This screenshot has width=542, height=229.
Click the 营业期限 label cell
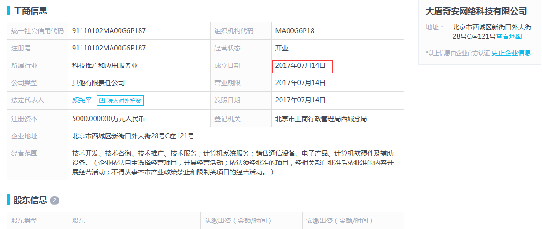241,83
